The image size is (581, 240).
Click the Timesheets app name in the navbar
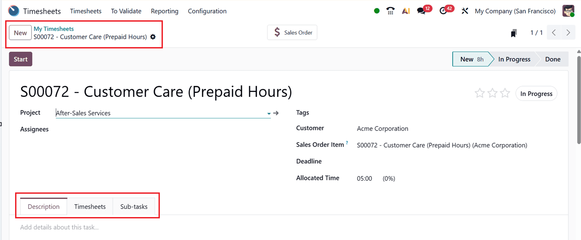tap(42, 11)
